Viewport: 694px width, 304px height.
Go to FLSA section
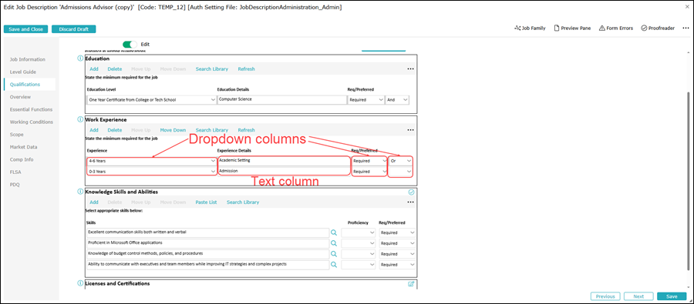pyautogui.click(x=15, y=172)
